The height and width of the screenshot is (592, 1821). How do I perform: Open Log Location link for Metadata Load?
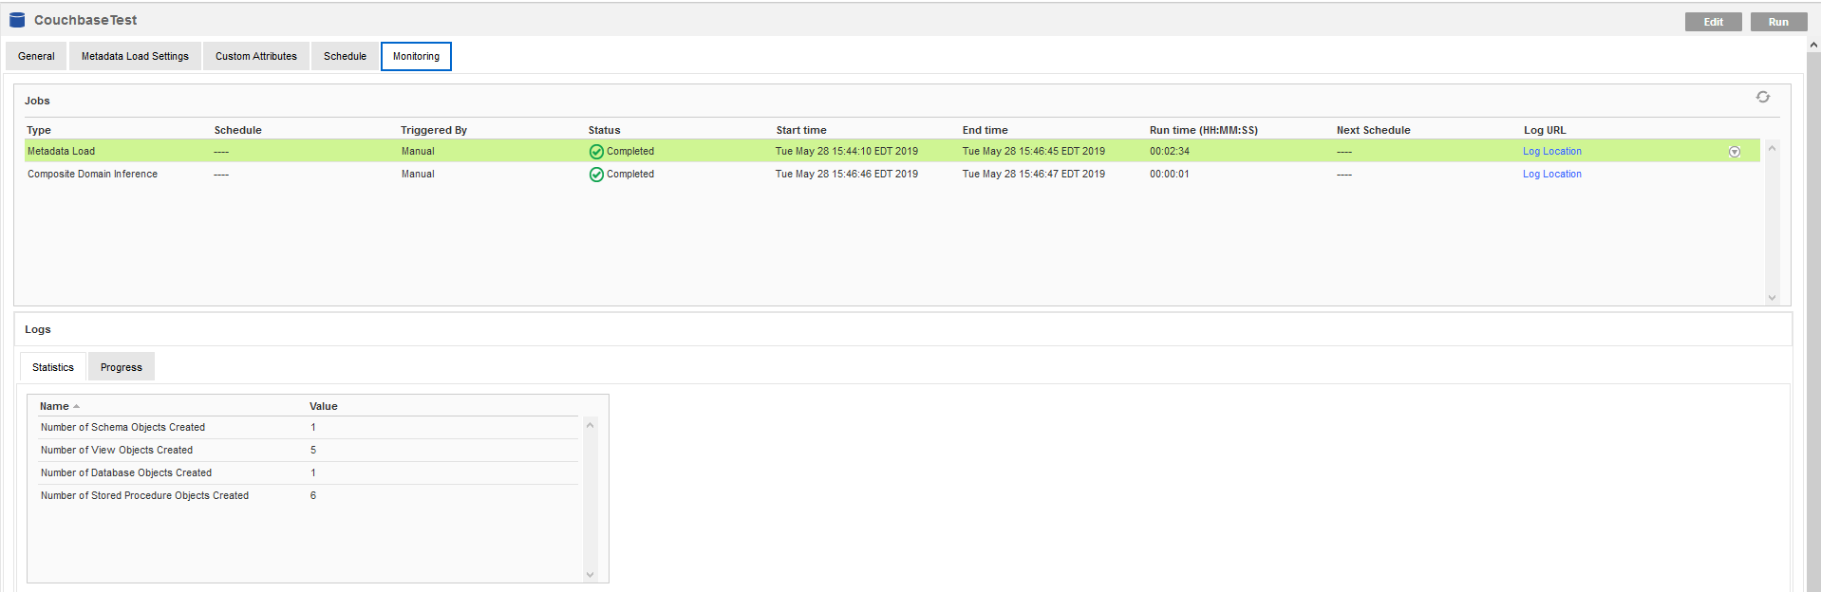[1551, 152]
